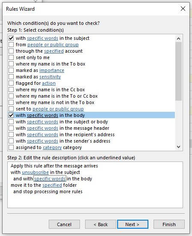Check 'assigned to category category' box
This screenshot has width=192, height=236.
(11, 147)
